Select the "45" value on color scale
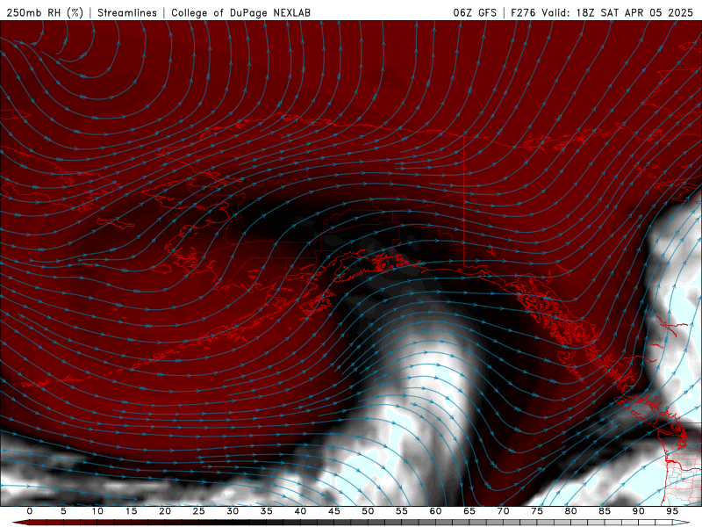The height and width of the screenshot is (527, 702). coord(334,511)
